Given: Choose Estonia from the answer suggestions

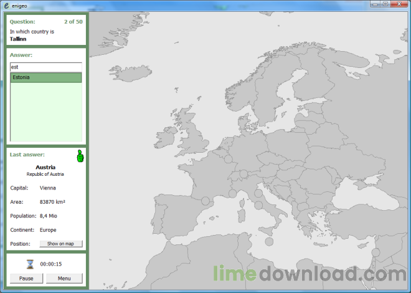Looking at the screenshot, I should pos(46,78).
